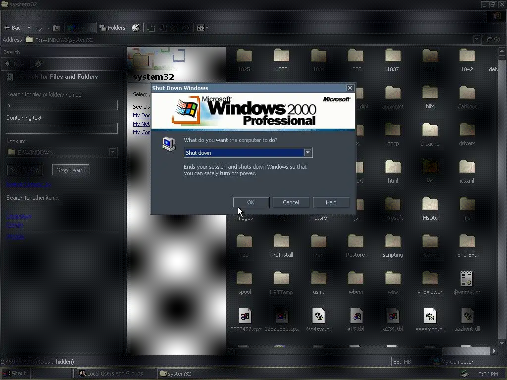Click the Containing text search field
This screenshot has height=380, width=507.
62,128
